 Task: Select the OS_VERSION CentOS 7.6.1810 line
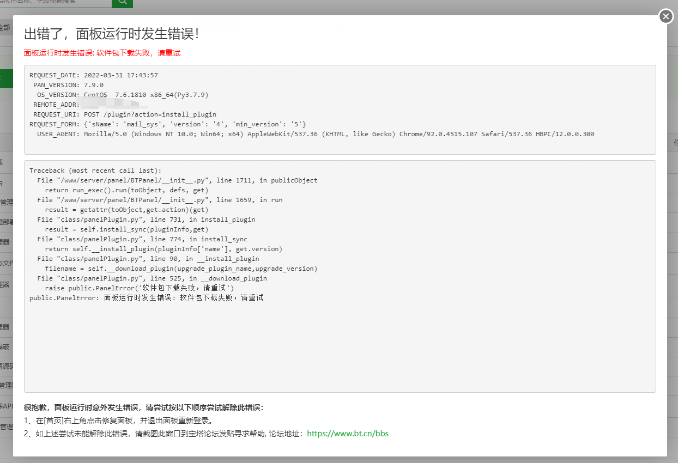tap(123, 95)
